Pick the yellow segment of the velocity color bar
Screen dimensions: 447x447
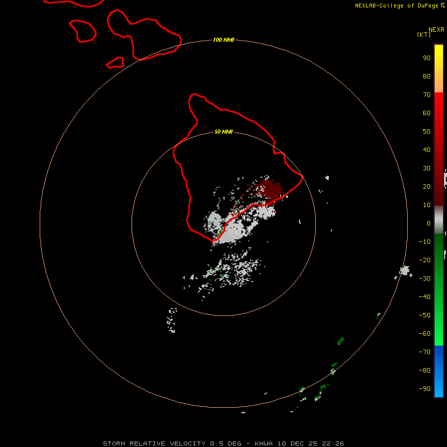point(439,69)
